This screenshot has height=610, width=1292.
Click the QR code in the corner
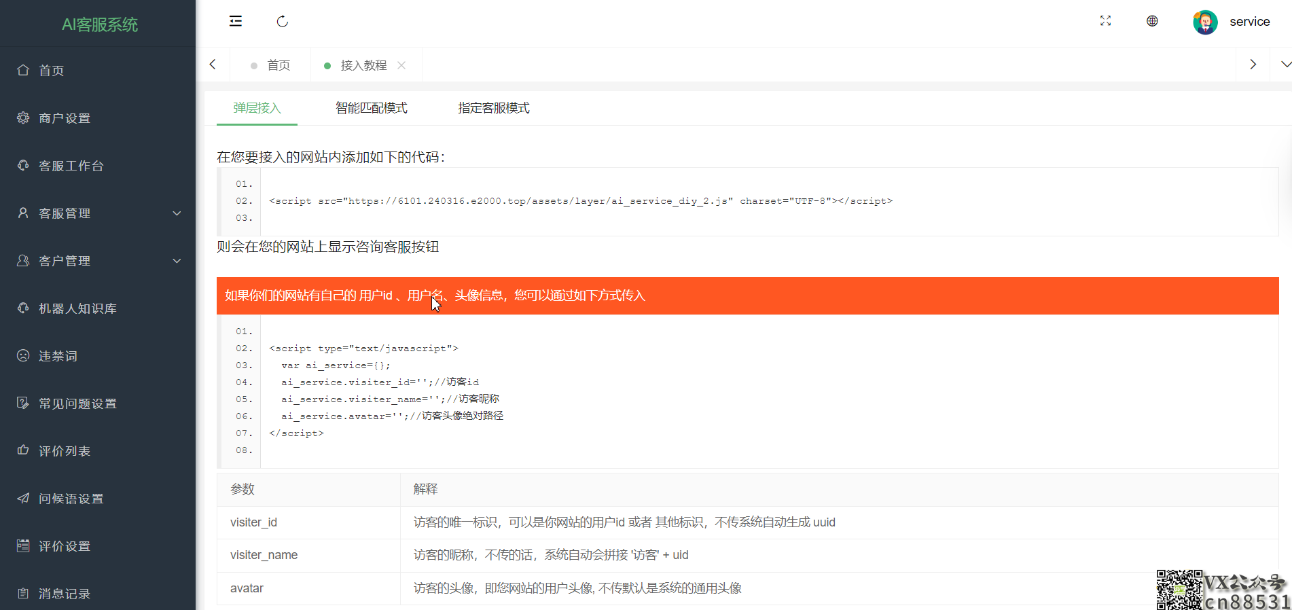(x=1179, y=590)
